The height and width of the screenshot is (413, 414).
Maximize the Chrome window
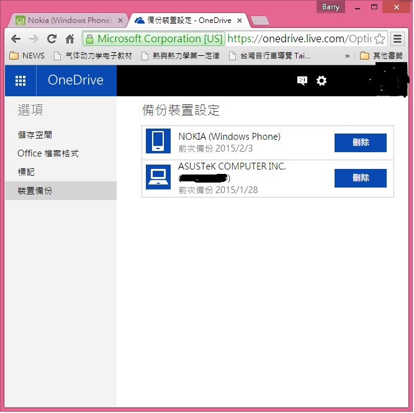[x=374, y=7]
